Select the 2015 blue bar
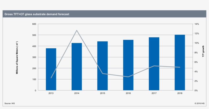Image resolution: width=209 pixels, height=109 pixels. [x=102, y=66]
